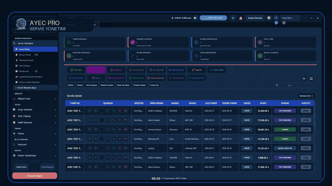Toggle the Parça Bekleyen status filter
Image resolution: width=332 pixels, height=186 pixels.
76,78
